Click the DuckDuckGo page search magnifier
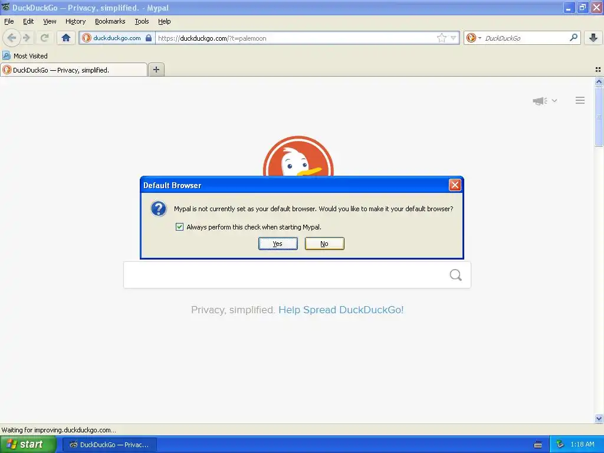The image size is (604, 453). tap(456, 275)
